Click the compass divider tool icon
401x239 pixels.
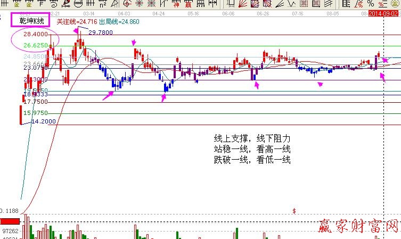tap(115, 4)
